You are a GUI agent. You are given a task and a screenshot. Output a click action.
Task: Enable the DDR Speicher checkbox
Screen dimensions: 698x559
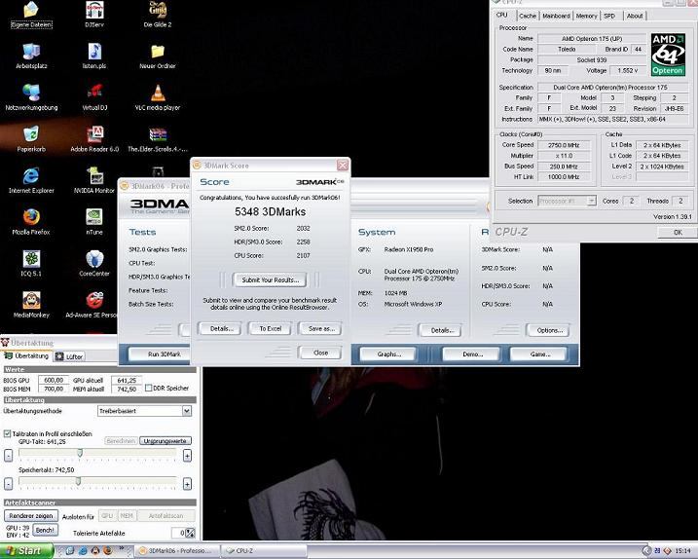(149, 388)
